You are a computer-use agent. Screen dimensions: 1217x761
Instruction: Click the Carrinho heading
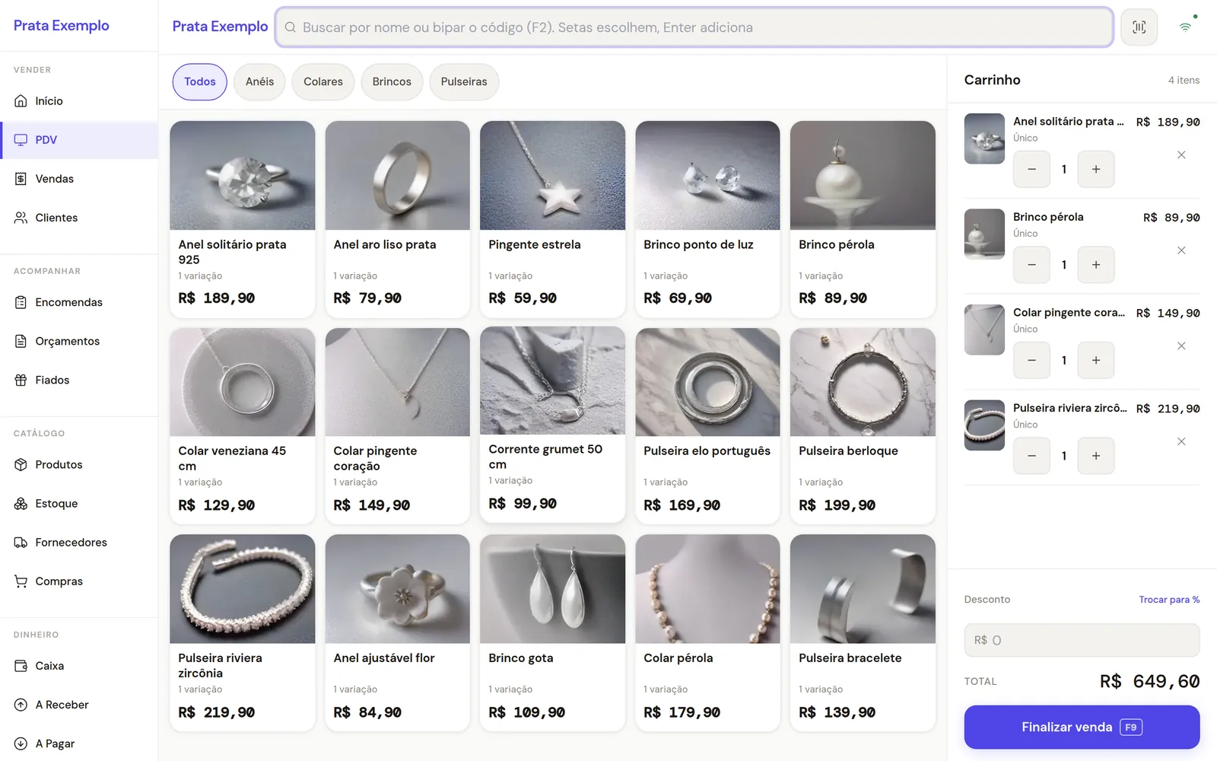[x=992, y=80]
